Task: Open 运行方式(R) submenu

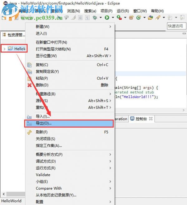Action: (70, 168)
